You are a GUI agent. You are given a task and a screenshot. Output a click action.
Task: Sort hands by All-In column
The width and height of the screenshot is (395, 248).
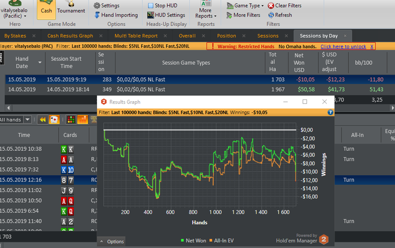[357, 135]
